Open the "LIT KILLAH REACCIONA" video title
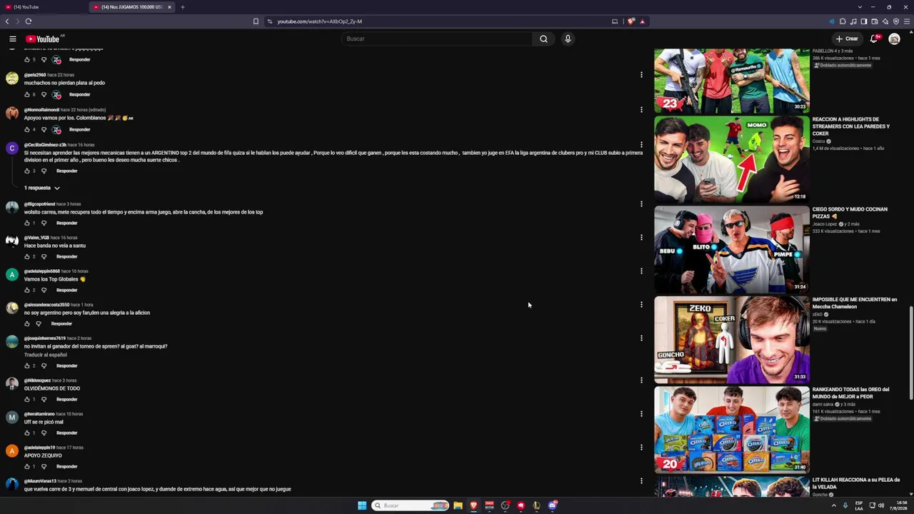Screen dimensions: 914x514 point(856,483)
